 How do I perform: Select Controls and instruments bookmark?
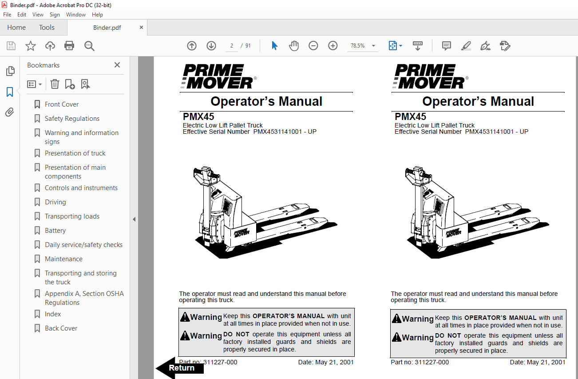point(81,188)
